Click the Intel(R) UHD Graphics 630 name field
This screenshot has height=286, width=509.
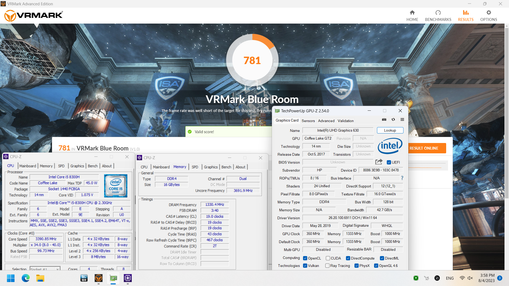click(x=338, y=130)
